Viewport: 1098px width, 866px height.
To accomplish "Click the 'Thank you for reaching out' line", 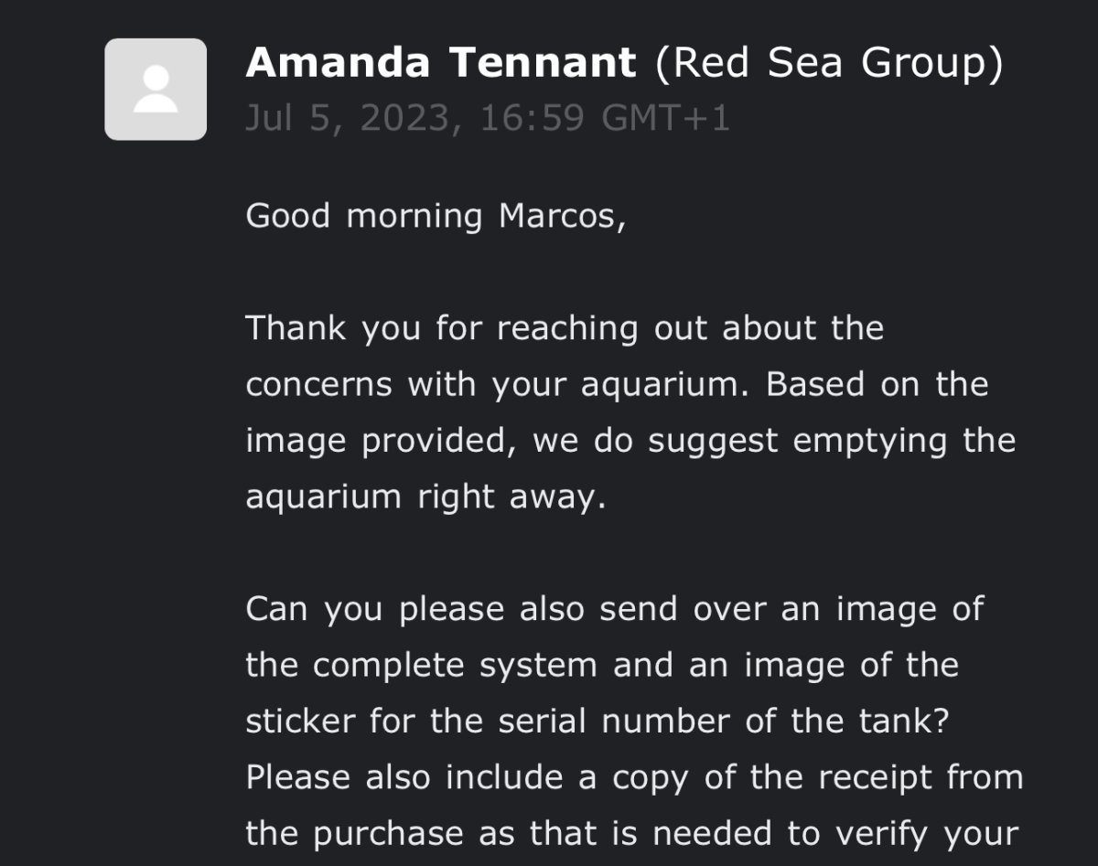I will [564, 327].
